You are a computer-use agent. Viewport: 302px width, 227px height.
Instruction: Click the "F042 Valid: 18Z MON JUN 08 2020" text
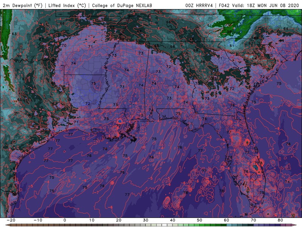[x=259, y=5]
